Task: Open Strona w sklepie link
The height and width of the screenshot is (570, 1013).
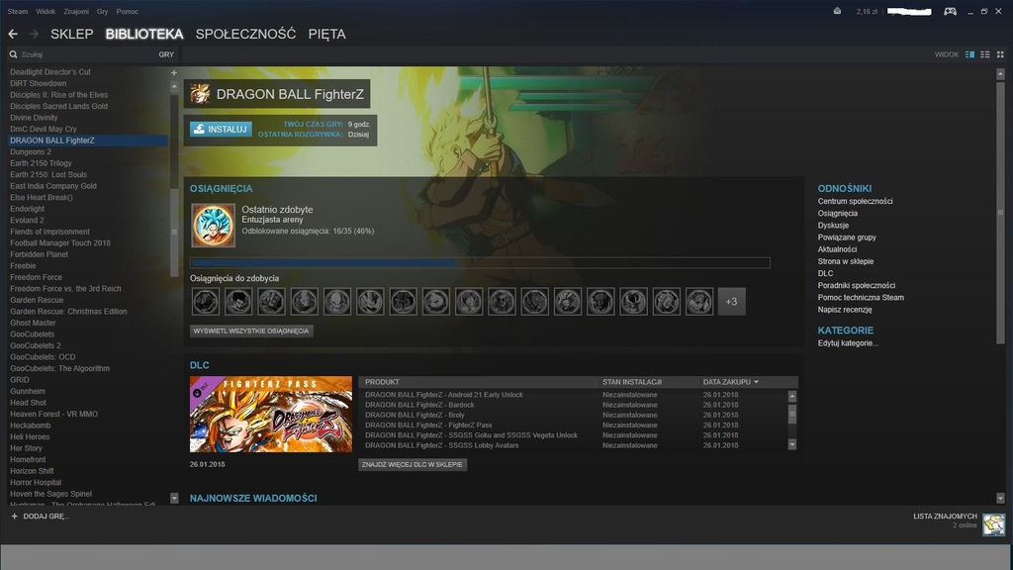Action: tap(845, 261)
